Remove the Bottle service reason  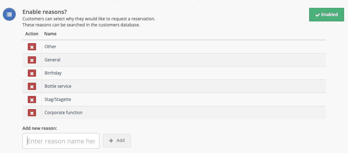32,86
